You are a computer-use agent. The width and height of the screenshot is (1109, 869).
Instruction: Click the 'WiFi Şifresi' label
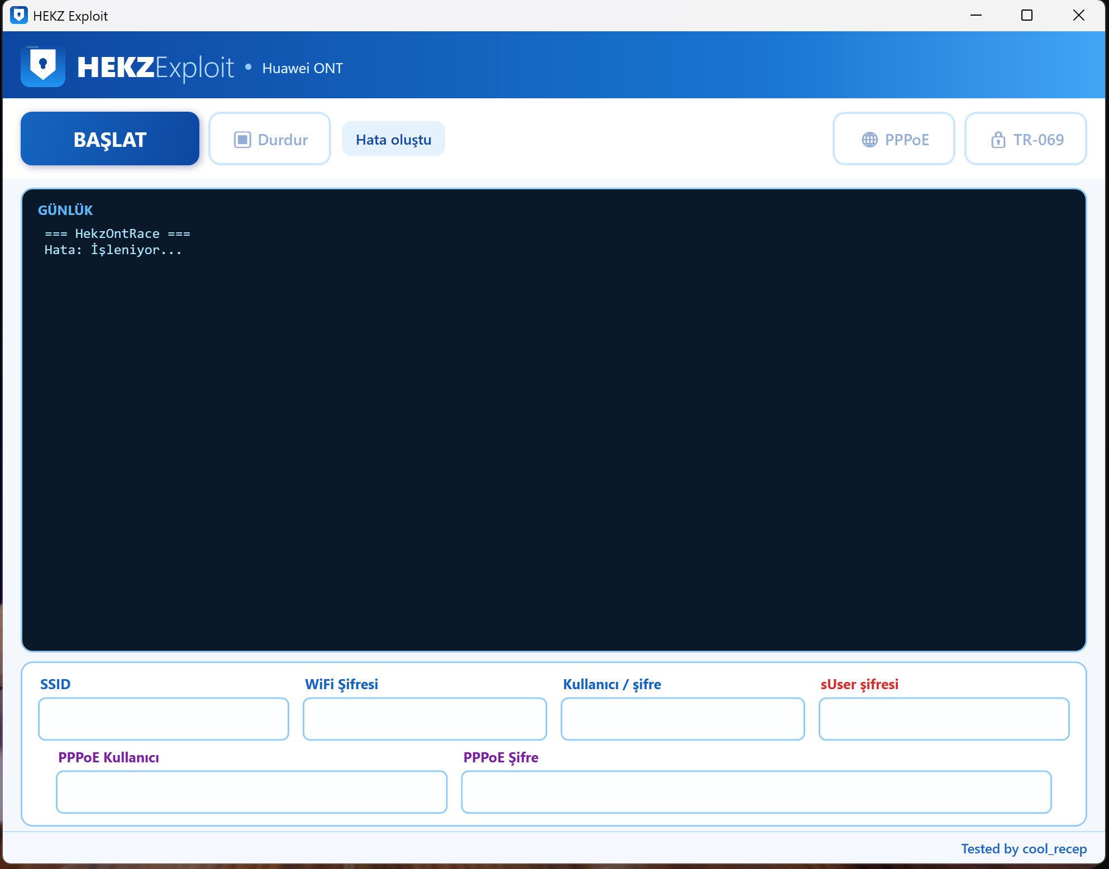[342, 684]
